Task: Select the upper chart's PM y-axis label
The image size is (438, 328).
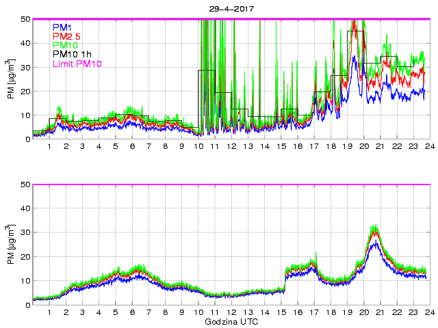Action: pyautogui.click(x=11, y=79)
